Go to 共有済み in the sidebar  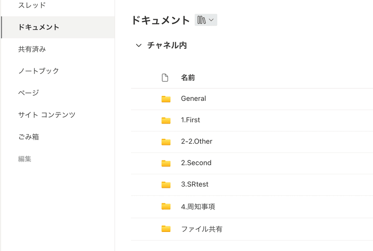pos(32,49)
